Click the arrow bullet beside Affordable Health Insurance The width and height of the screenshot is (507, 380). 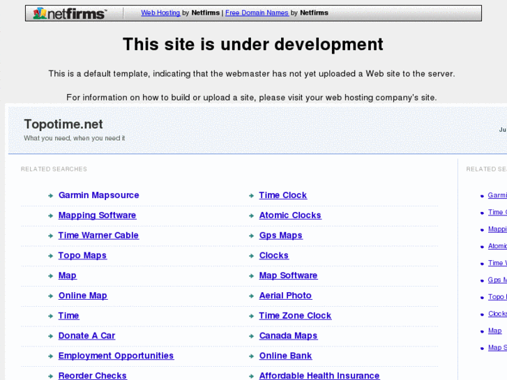pyautogui.click(x=251, y=376)
